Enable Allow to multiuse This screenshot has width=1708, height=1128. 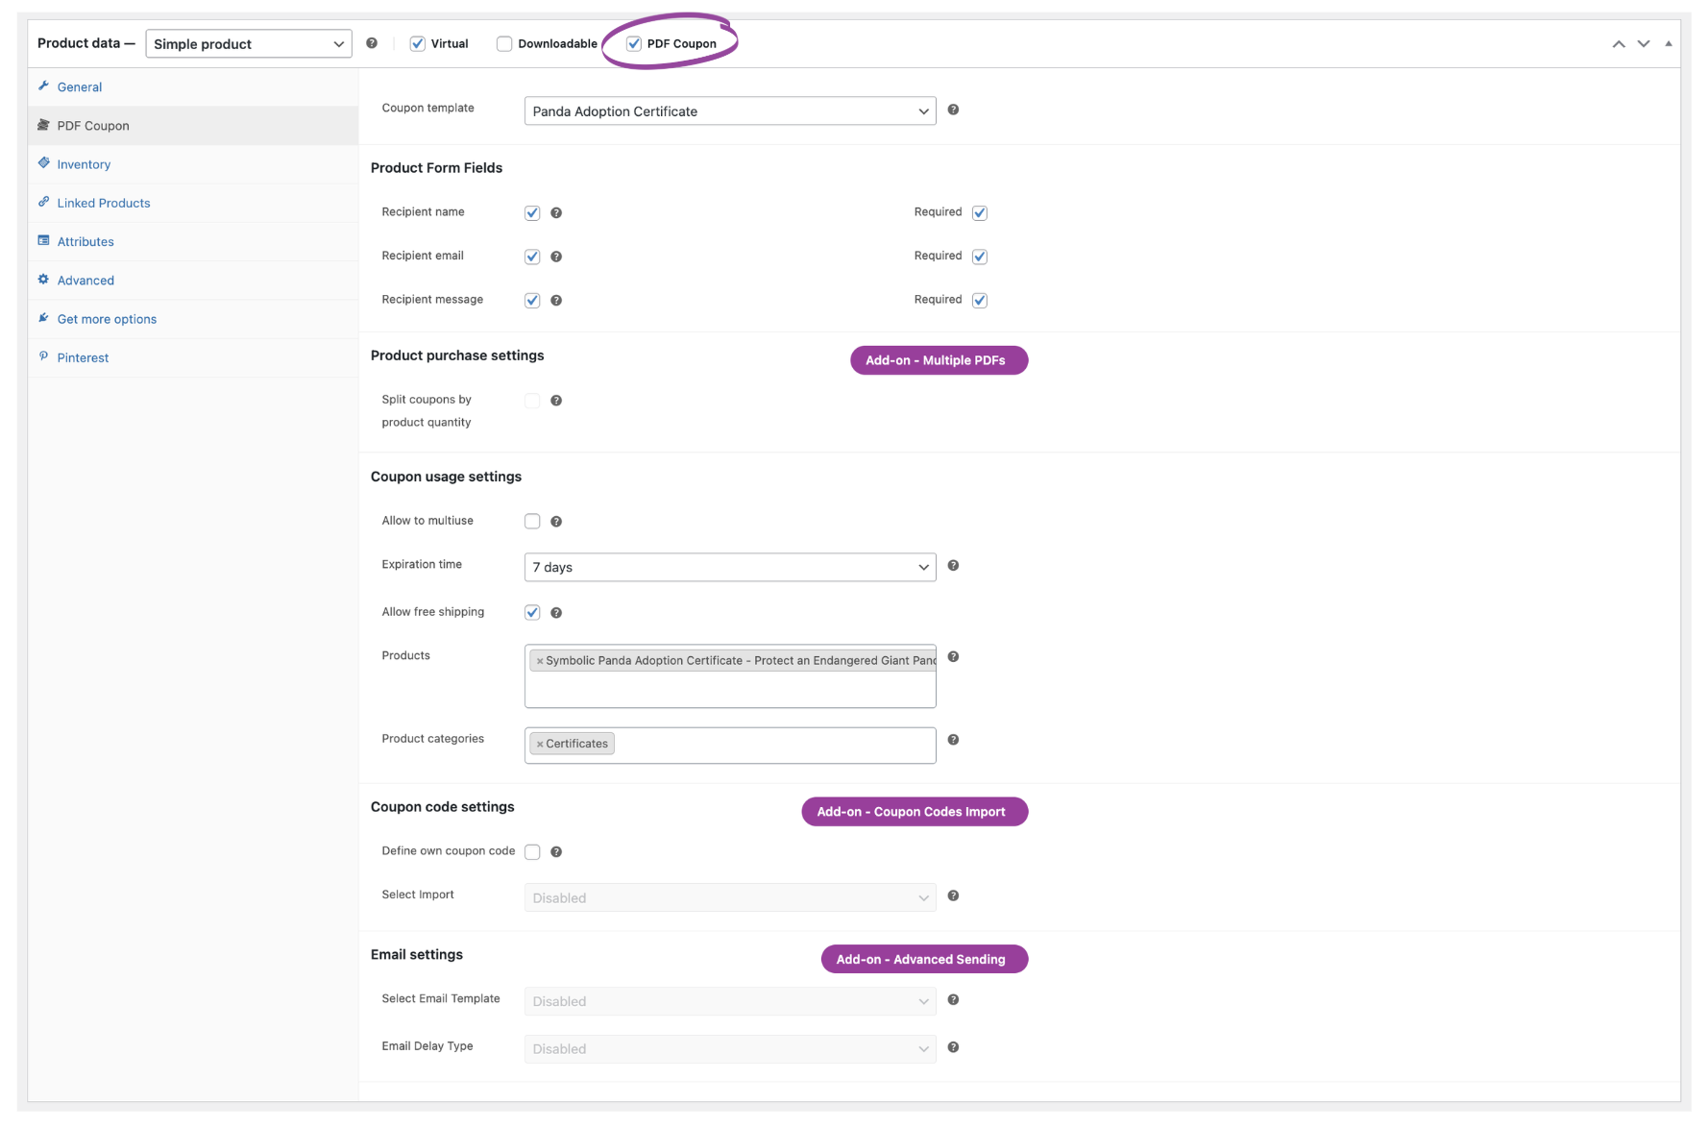pos(532,520)
